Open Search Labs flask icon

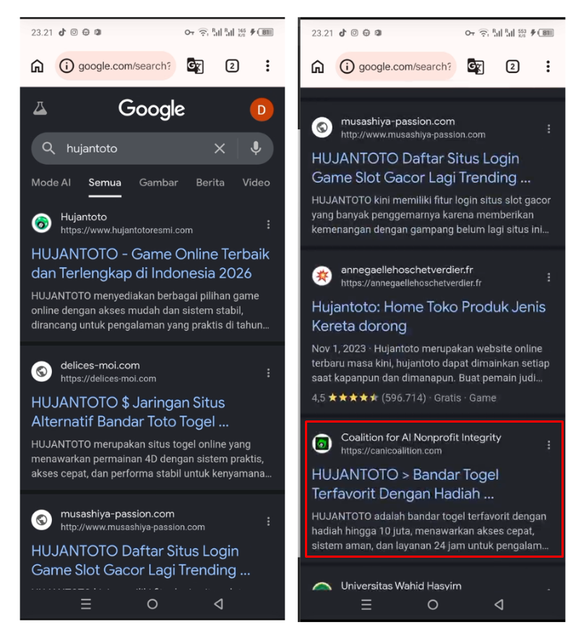pos(40,108)
